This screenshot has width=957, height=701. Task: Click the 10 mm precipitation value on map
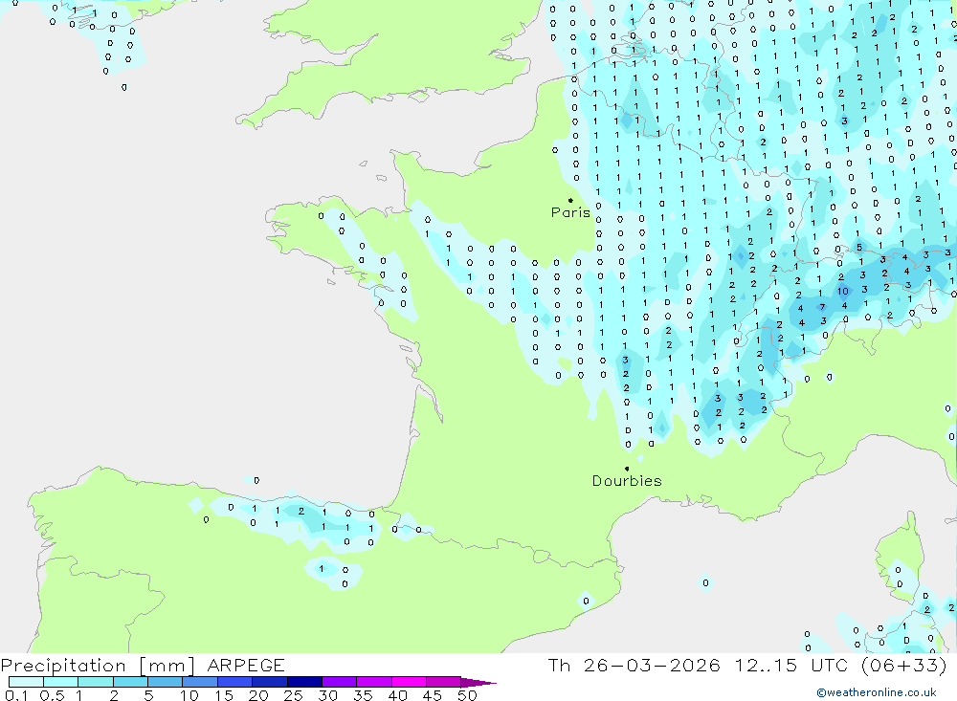click(843, 291)
